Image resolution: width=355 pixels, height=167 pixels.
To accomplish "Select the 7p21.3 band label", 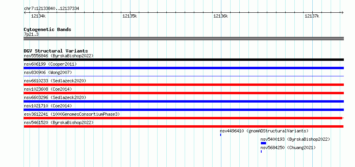I will pyautogui.click(x=31, y=34).
